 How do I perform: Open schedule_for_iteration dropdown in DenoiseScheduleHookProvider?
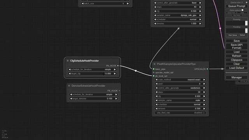tap(94, 94)
